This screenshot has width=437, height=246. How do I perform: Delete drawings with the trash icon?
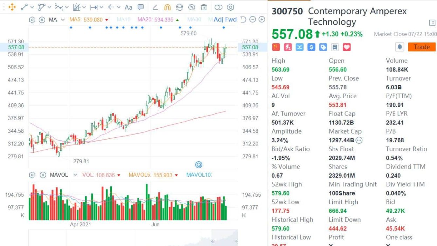coord(204,7)
